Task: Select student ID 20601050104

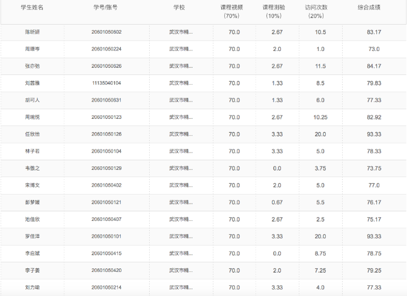Action: point(106,151)
